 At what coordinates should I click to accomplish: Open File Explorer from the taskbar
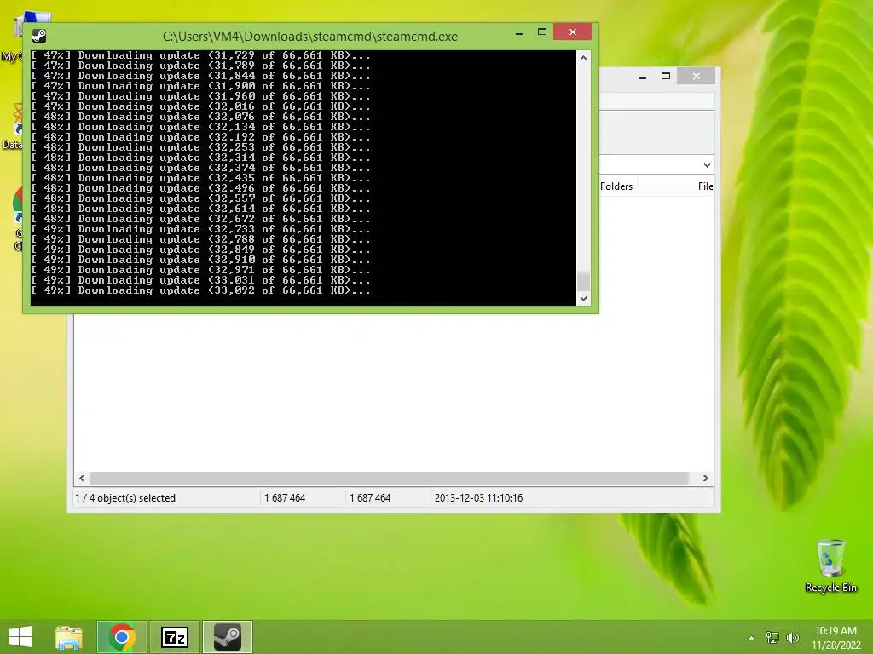[69, 637]
